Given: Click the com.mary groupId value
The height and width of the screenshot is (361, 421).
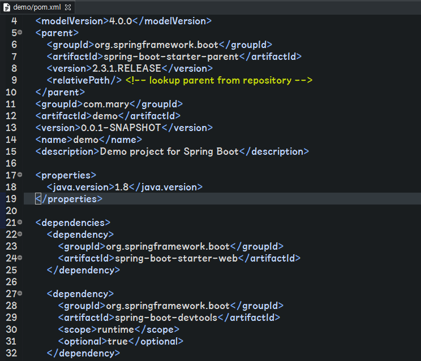Looking at the screenshot, I should pyautogui.click(x=106, y=104).
